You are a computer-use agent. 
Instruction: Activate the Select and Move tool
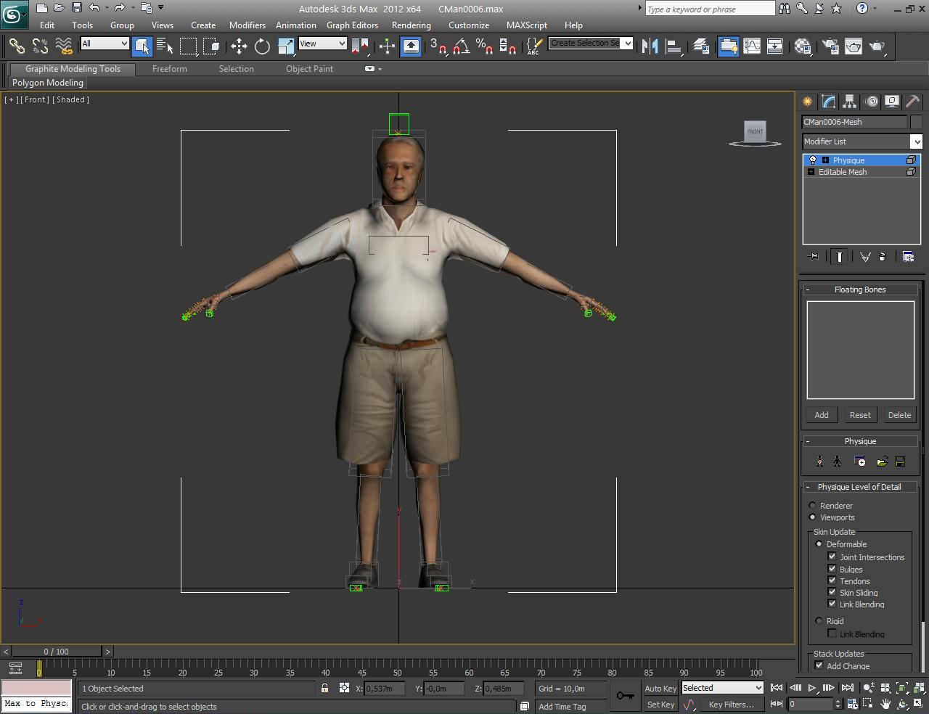[x=239, y=46]
